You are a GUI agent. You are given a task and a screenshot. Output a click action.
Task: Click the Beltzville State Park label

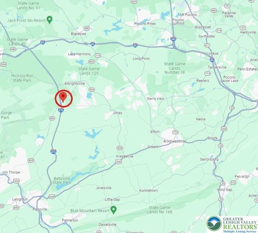[62, 180]
